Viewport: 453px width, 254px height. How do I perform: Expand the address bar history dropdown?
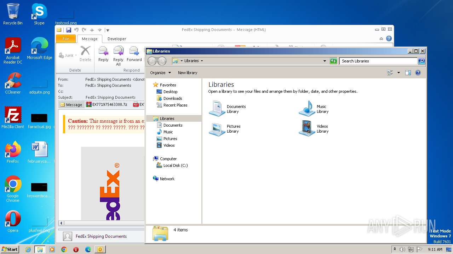pyautogui.click(x=325, y=61)
